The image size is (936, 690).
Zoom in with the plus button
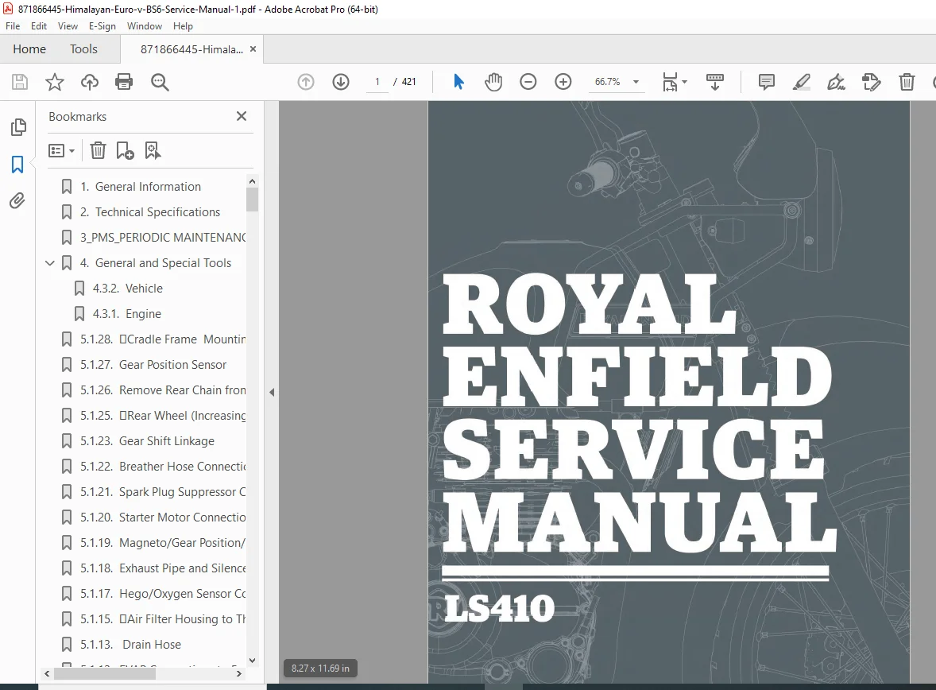[x=563, y=82]
